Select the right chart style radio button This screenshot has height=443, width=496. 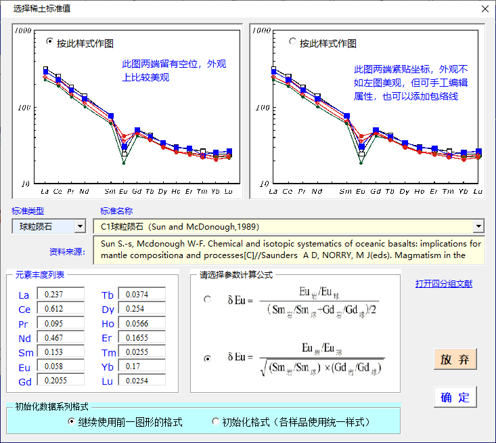292,42
